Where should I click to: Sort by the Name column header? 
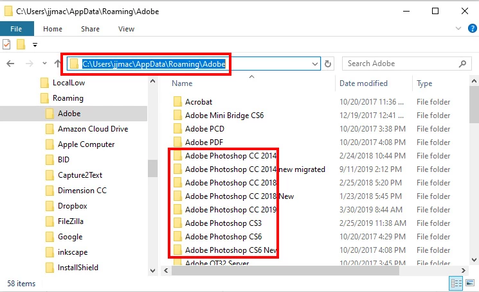(182, 83)
